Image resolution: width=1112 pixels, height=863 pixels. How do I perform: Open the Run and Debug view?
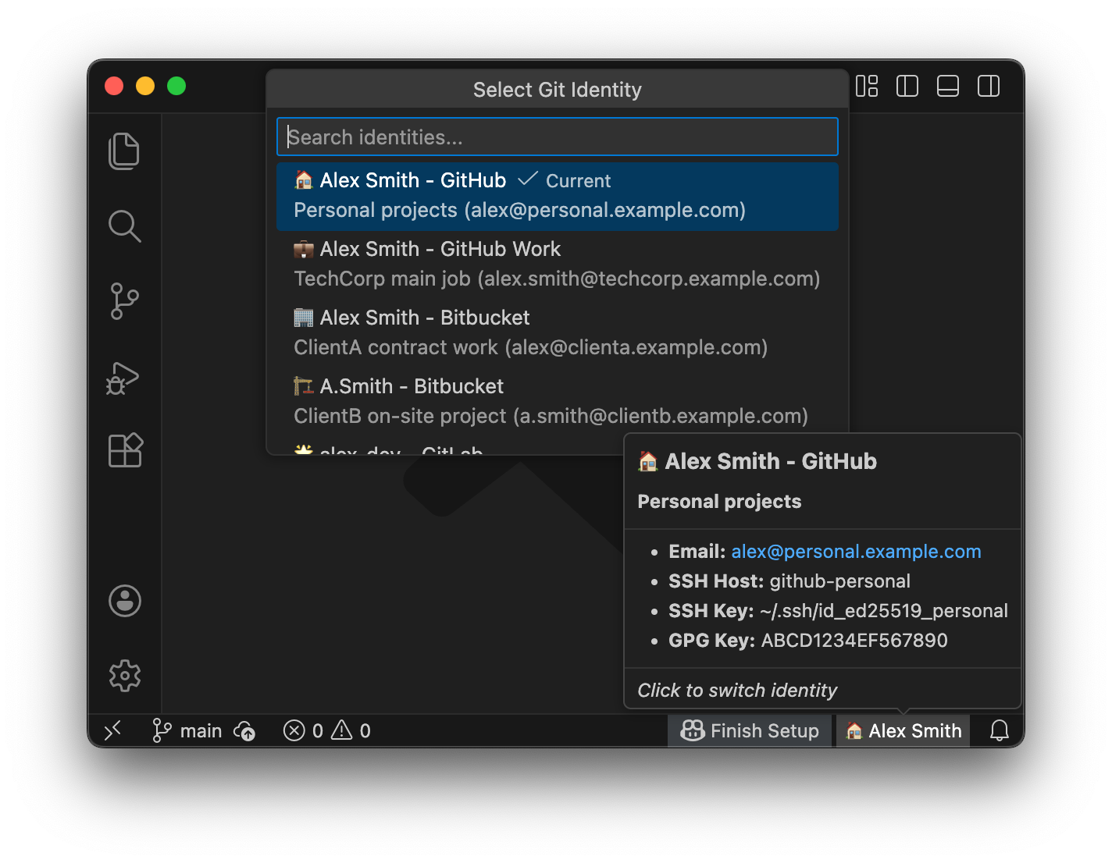[123, 378]
